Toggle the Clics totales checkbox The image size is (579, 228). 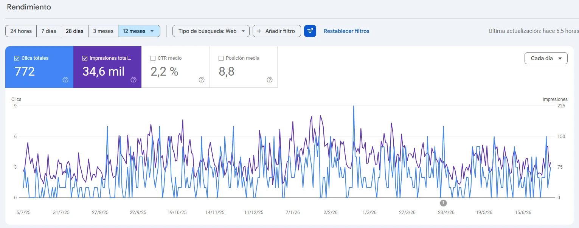pos(17,58)
